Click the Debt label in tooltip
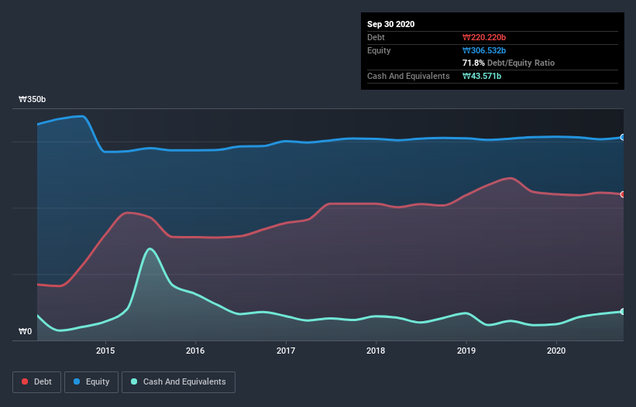Image resolution: width=636 pixels, height=407 pixels. pos(376,37)
